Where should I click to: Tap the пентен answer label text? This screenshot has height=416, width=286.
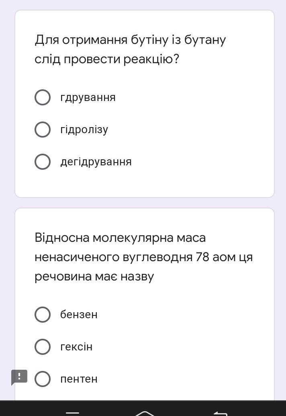coord(79,379)
